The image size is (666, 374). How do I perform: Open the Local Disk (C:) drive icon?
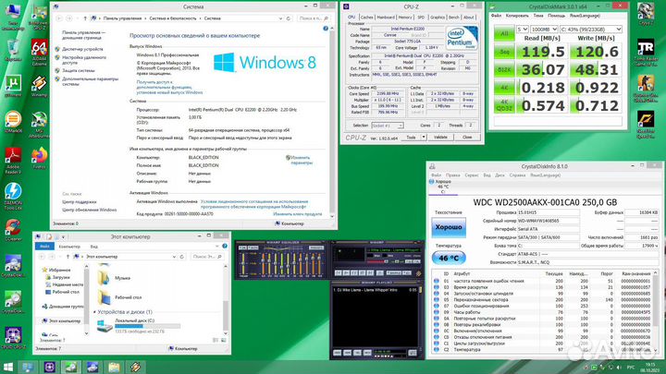click(104, 325)
